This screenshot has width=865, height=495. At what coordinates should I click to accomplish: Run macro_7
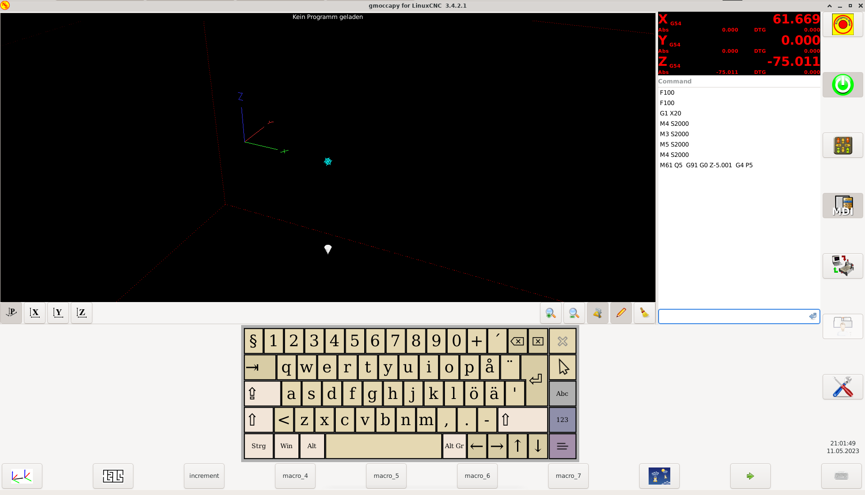pos(568,476)
